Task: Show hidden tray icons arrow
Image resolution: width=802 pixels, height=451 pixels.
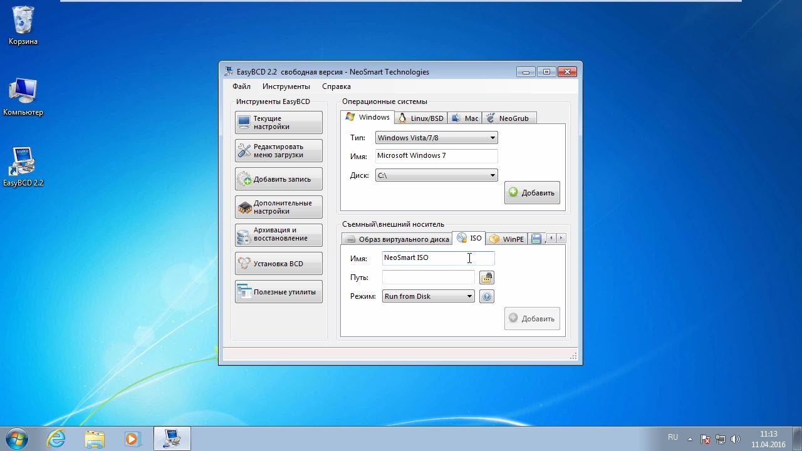Action: tap(690, 439)
